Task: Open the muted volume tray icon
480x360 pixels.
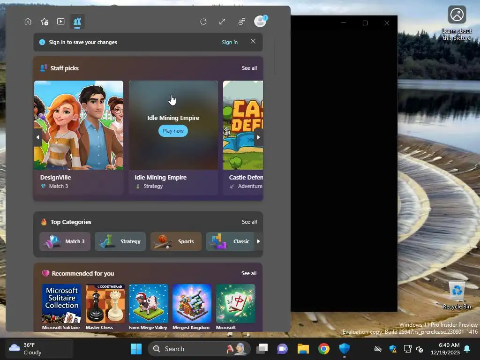Action: (x=420, y=349)
